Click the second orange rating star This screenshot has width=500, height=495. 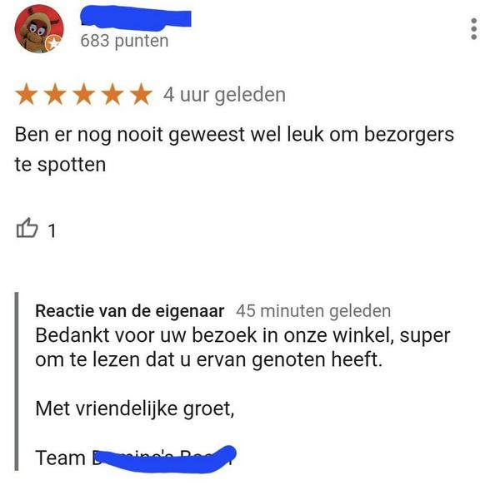[55, 94]
